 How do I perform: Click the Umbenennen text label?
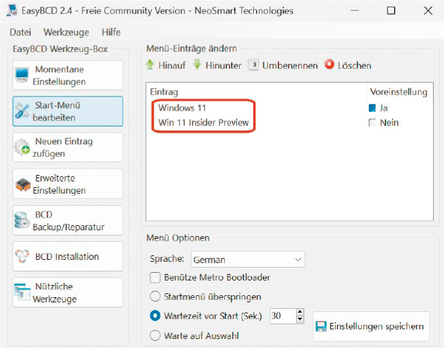click(x=290, y=66)
